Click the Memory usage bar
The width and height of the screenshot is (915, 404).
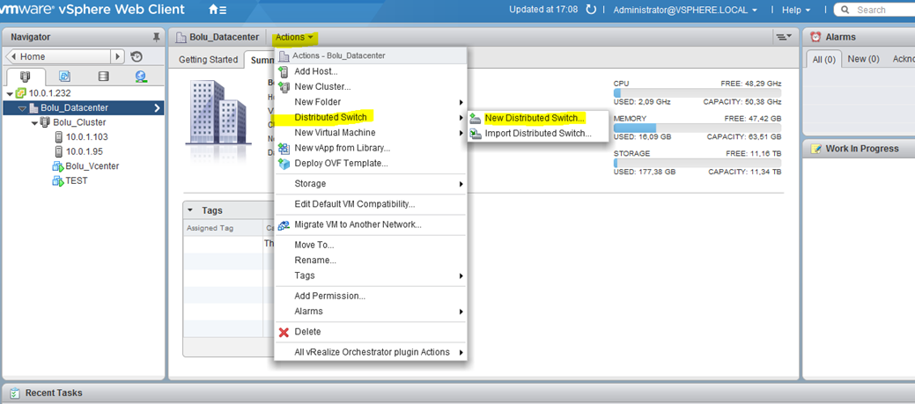[x=697, y=129]
